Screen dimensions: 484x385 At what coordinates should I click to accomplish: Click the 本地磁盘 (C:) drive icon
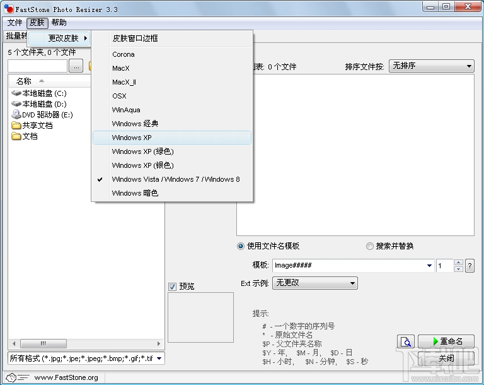(16, 93)
